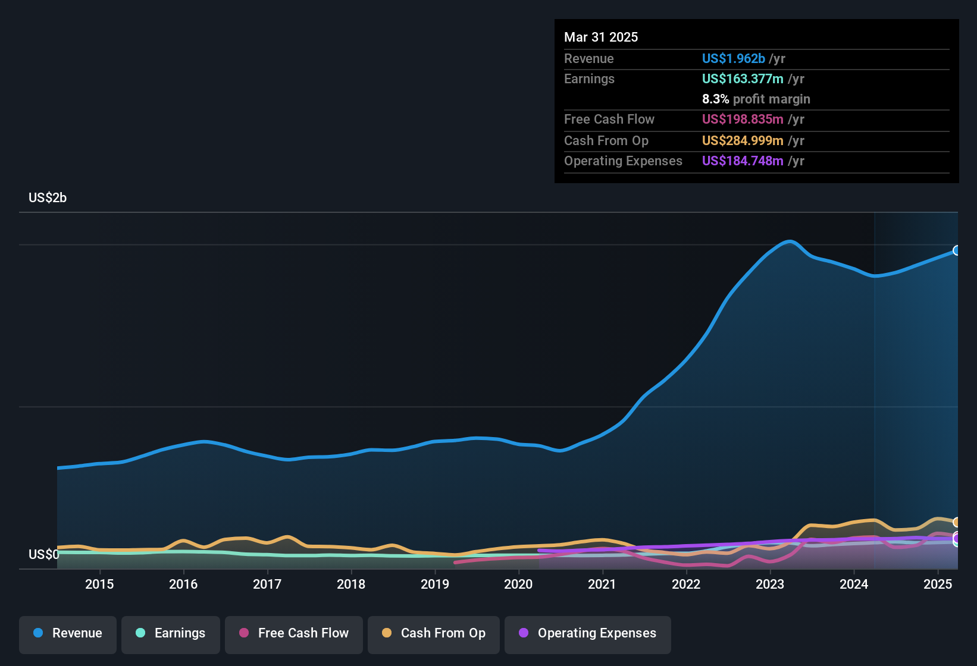The image size is (977, 666).
Task: Click the US$2b y-axis label
Action: [48, 198]
